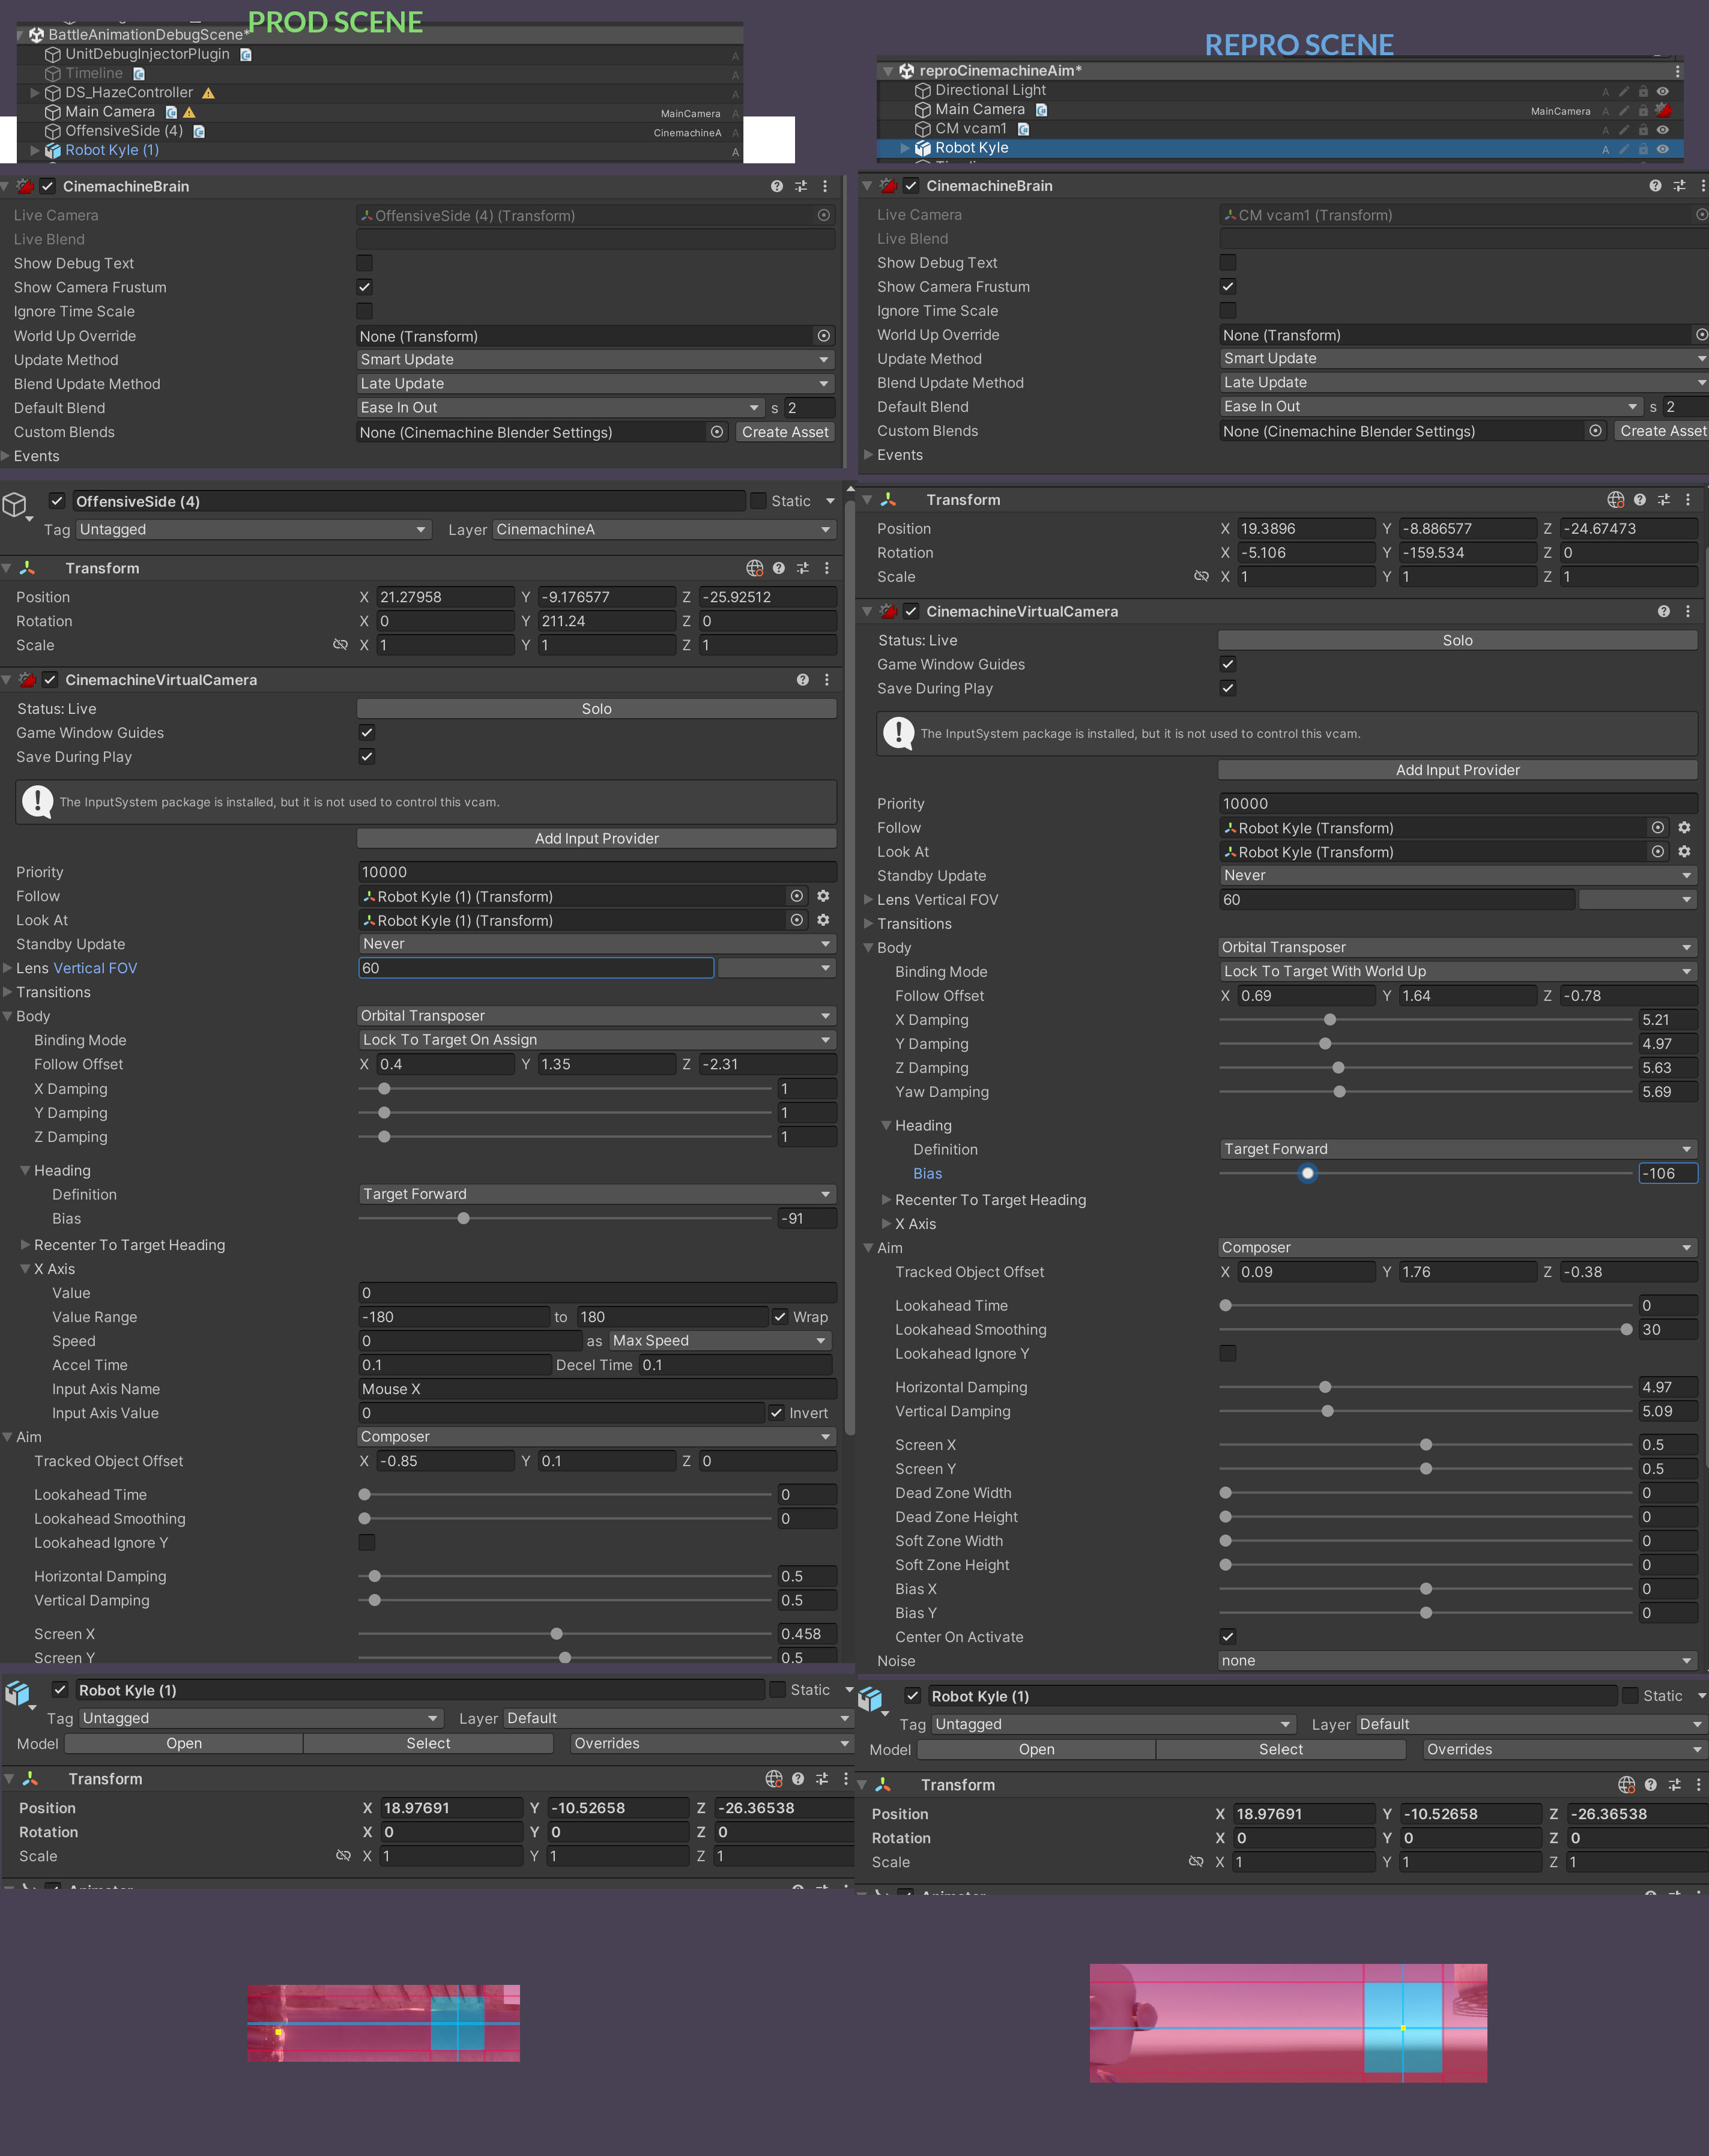The image size is (1709, 2156).
Task: Select UnitDebugInjectorPlugin in prod hierarchy
Action: (147, 55)
